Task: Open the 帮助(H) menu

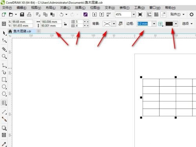Action: (170, 8)
